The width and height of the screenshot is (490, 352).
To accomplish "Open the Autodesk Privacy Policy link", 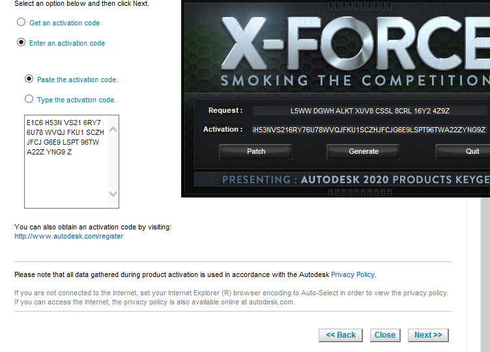I will [353, 274].
